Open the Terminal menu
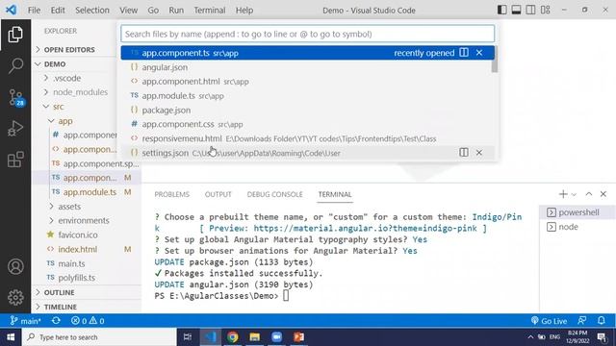This screenshot has height=346, width=616. click(x=210, y=11)
